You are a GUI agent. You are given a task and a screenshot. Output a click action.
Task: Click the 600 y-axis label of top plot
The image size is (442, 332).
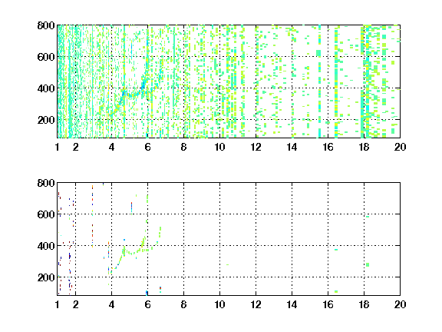(46, 57)
